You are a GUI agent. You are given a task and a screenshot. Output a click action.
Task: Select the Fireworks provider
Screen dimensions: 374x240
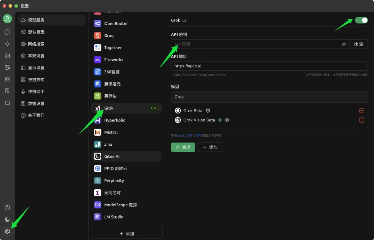pyautogui.click(x=126, y=60)
